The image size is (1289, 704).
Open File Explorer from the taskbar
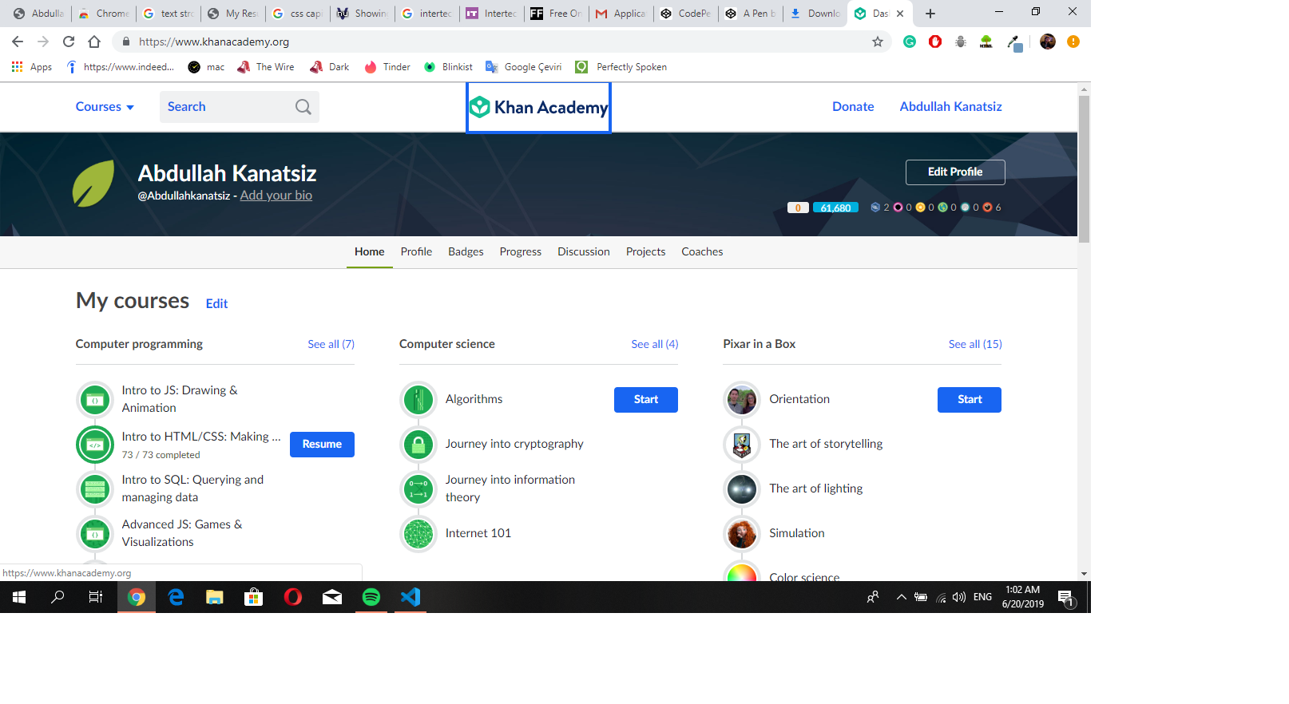(x=215, y=597)
